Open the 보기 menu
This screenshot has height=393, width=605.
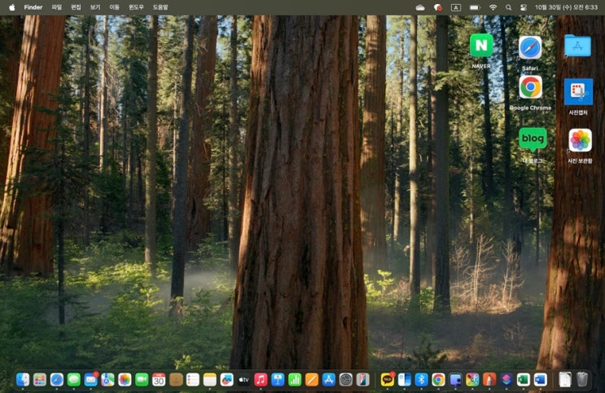point(95,7)
